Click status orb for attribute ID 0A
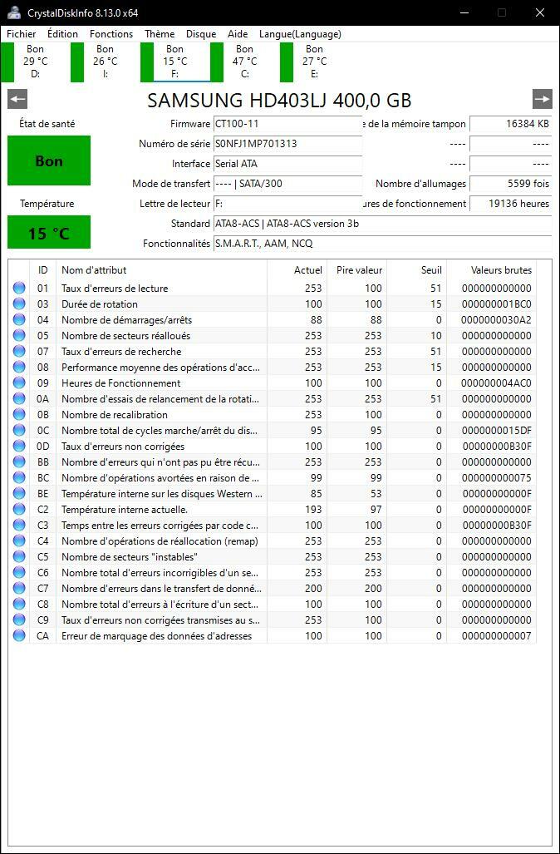The image size is (560, 854). (x=19, y=398)
